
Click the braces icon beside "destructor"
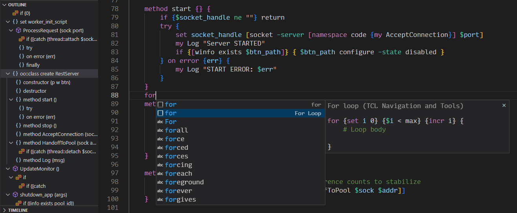(18, 91)
